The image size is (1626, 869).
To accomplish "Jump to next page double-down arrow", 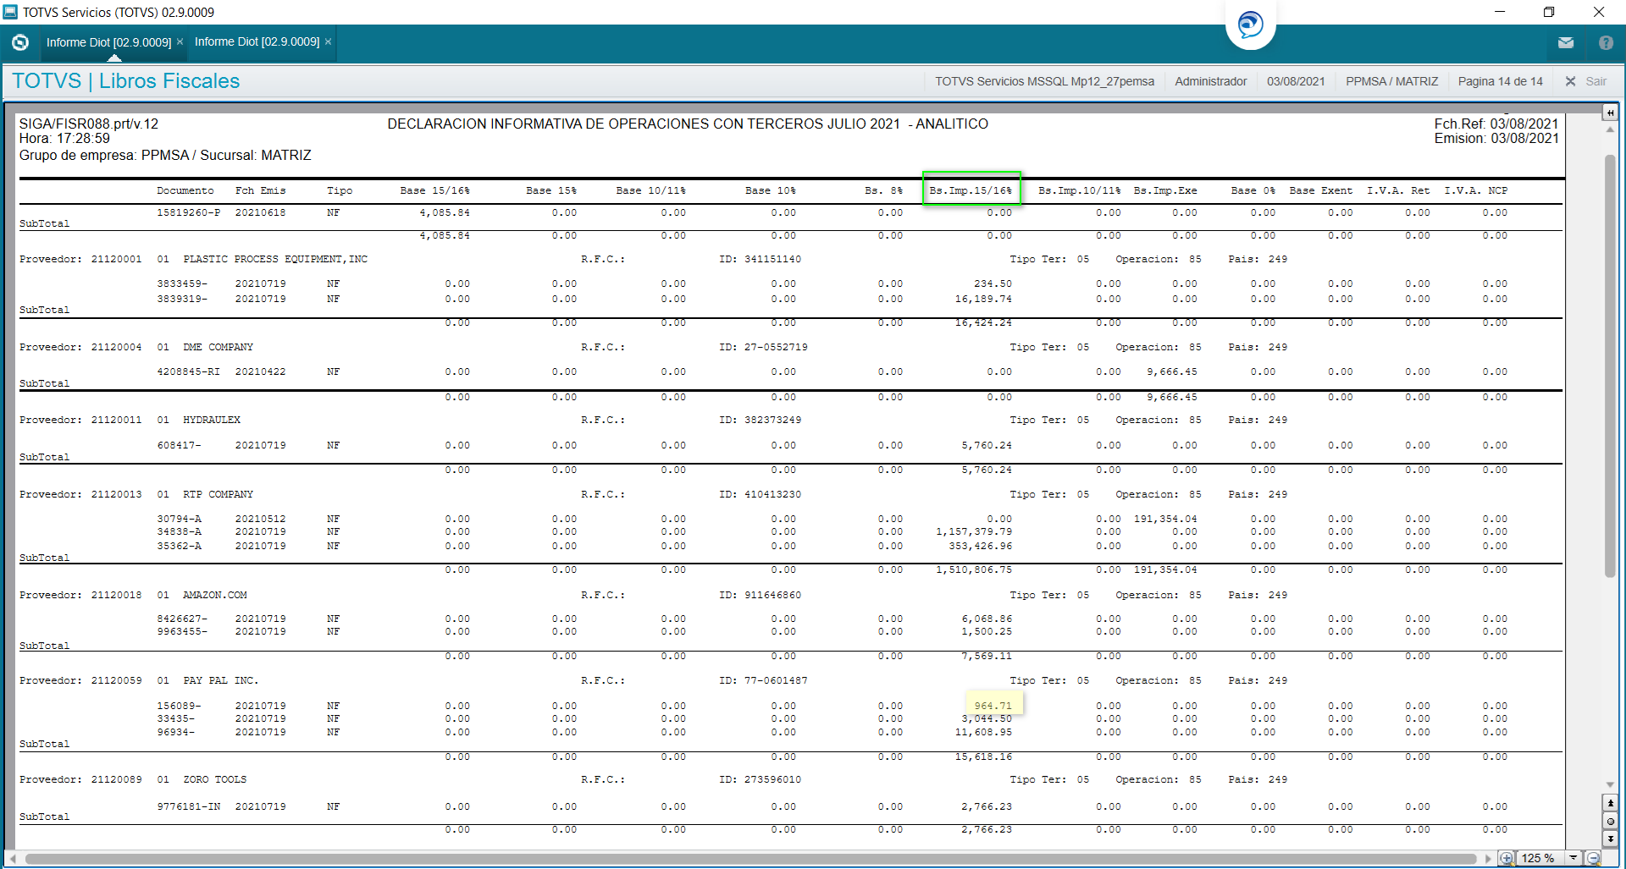I will 1610,839.
